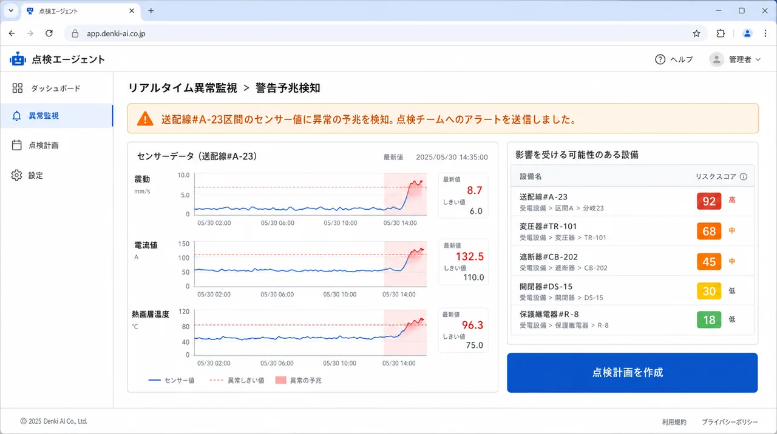Viewport: 777px width, 434px height.
Task: Close the 点検エージェント browser tab
Action: tap(131, 11)
